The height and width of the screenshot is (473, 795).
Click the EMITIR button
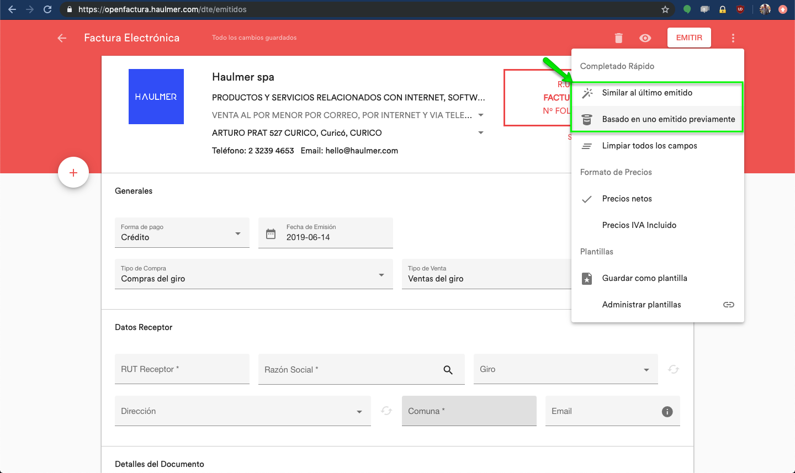689,38
